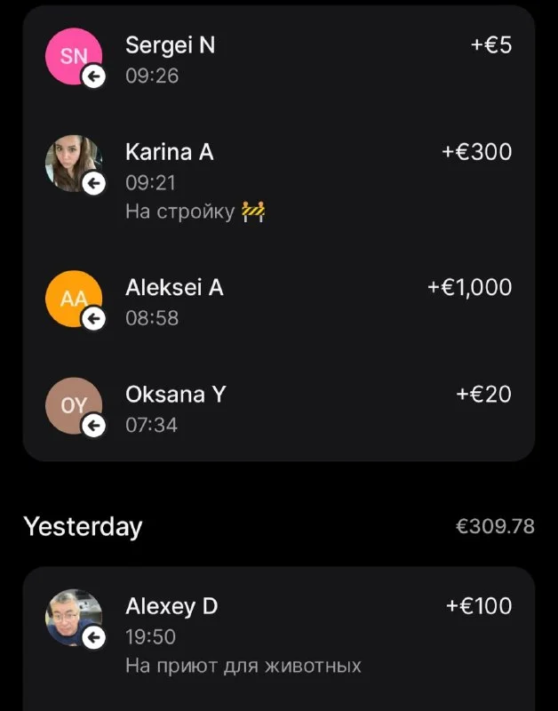Tap Oksana Y's brown OY avatar
The width and height of the screenshot is (558, 711).
point(71,404)
